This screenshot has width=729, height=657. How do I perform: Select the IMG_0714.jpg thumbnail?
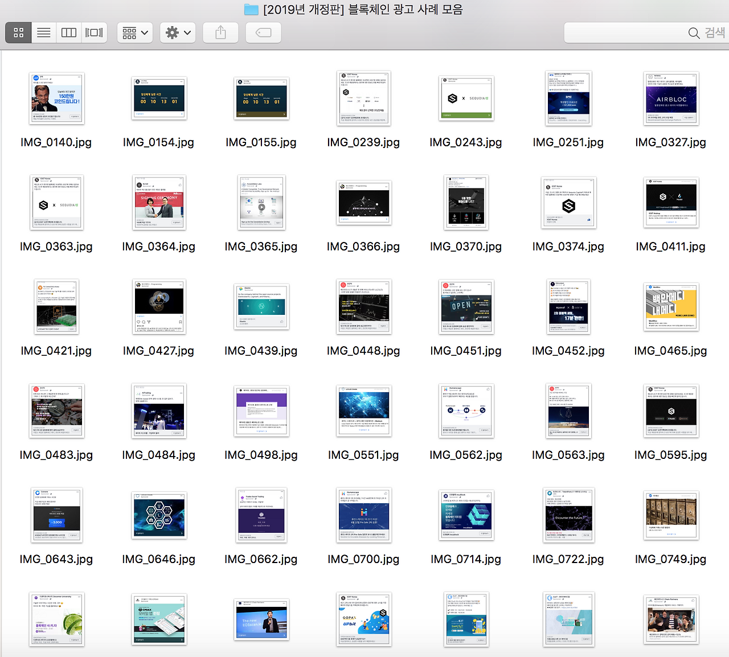point(466,515)
